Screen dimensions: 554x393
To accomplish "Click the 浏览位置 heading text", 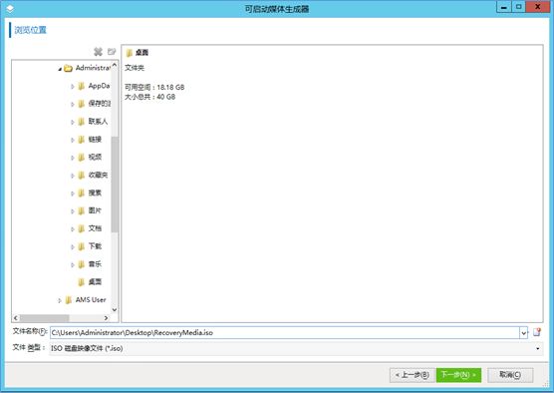I will pyautogui.click(x=30, y=30).
